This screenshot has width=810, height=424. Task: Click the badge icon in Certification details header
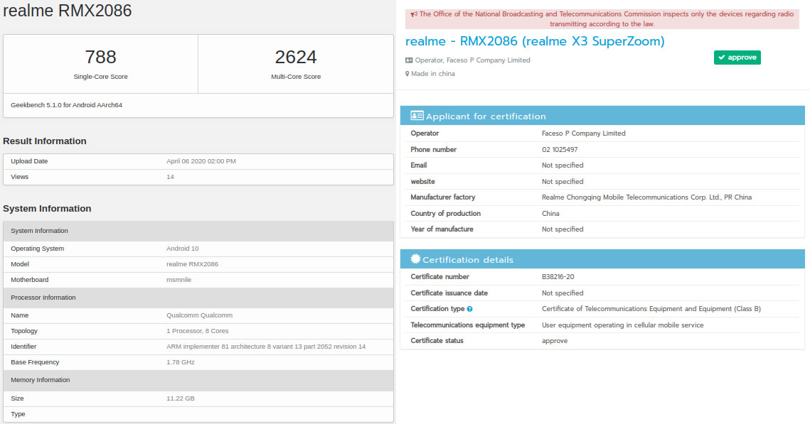415,259
